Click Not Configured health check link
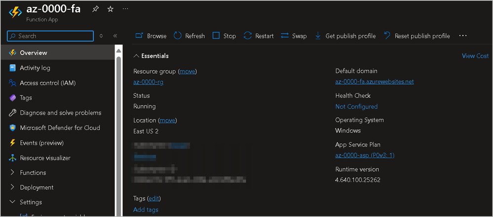The width and height of the screenshot is (493, 217). 356,107
